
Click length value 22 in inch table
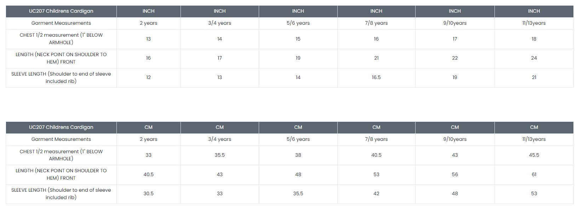(455, 58)
